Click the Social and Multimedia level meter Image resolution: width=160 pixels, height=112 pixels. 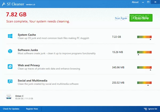(x=144, y=82)
